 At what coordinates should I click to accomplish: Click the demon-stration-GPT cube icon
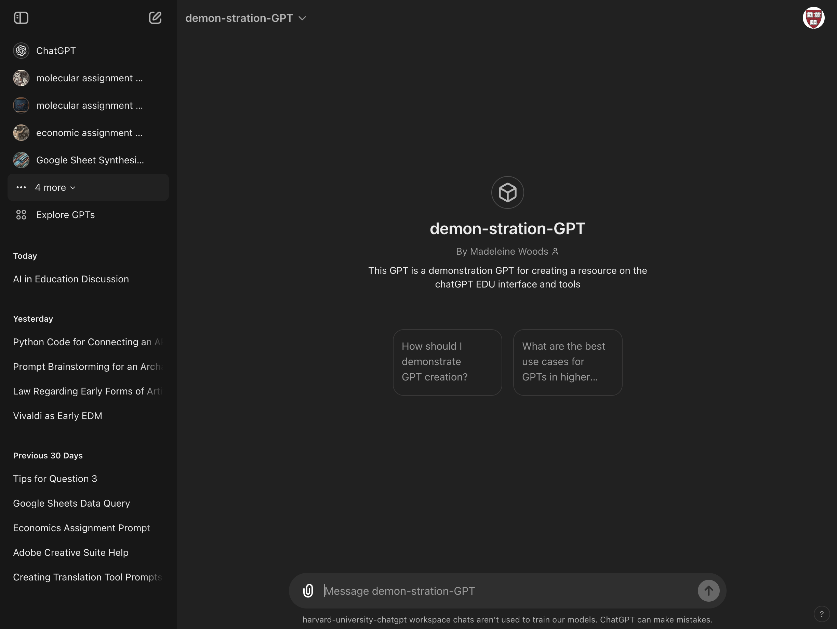tap(507, 192)
